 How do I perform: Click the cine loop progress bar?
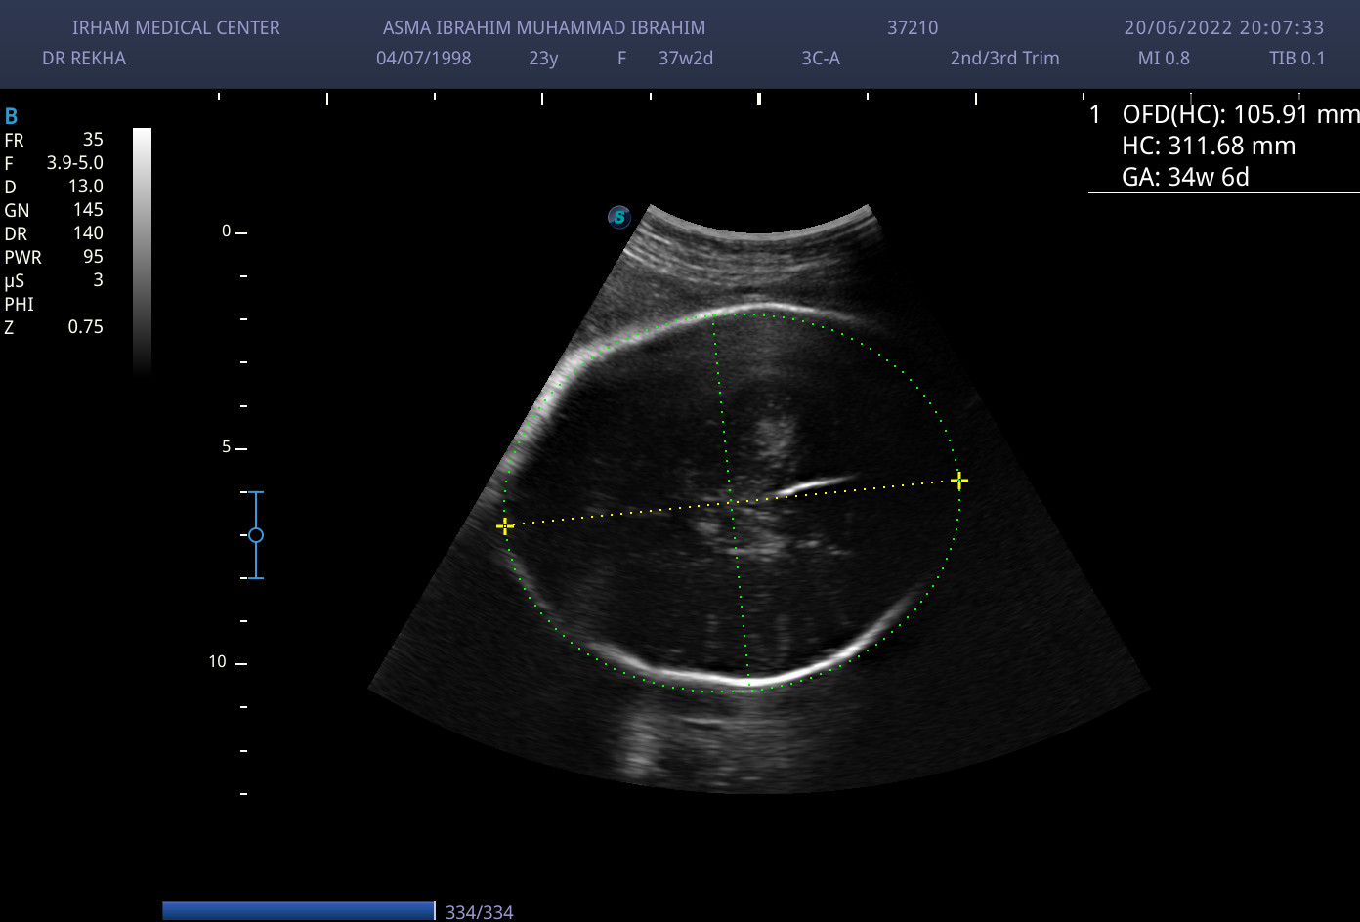298,910
